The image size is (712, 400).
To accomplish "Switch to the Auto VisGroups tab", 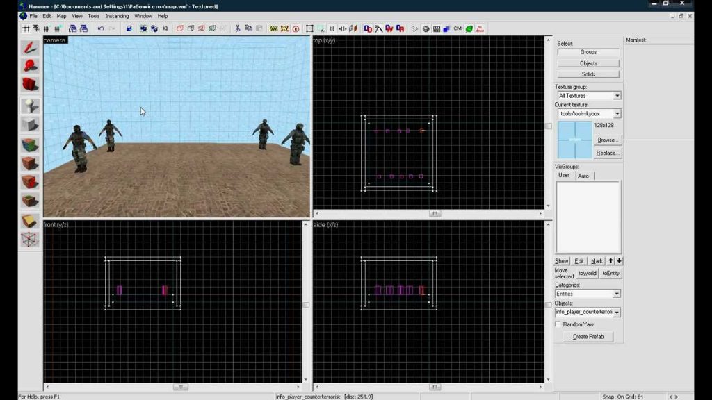I will coord(583,176).
